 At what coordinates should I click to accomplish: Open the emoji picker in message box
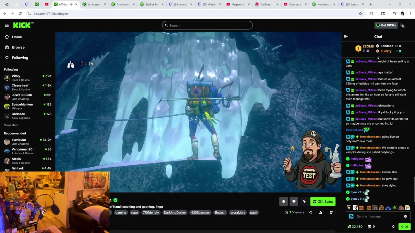coord(405,216)
